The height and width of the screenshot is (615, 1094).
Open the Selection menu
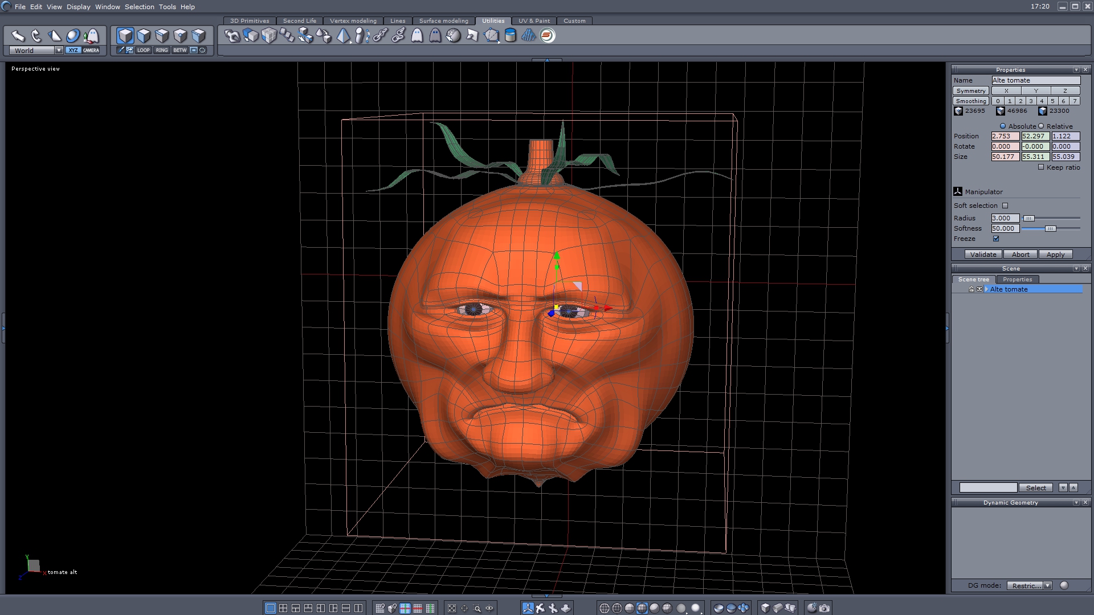tap(139, 7)
